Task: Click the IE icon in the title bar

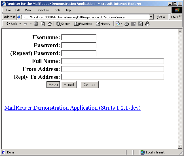Action: [x=4, y=4]
